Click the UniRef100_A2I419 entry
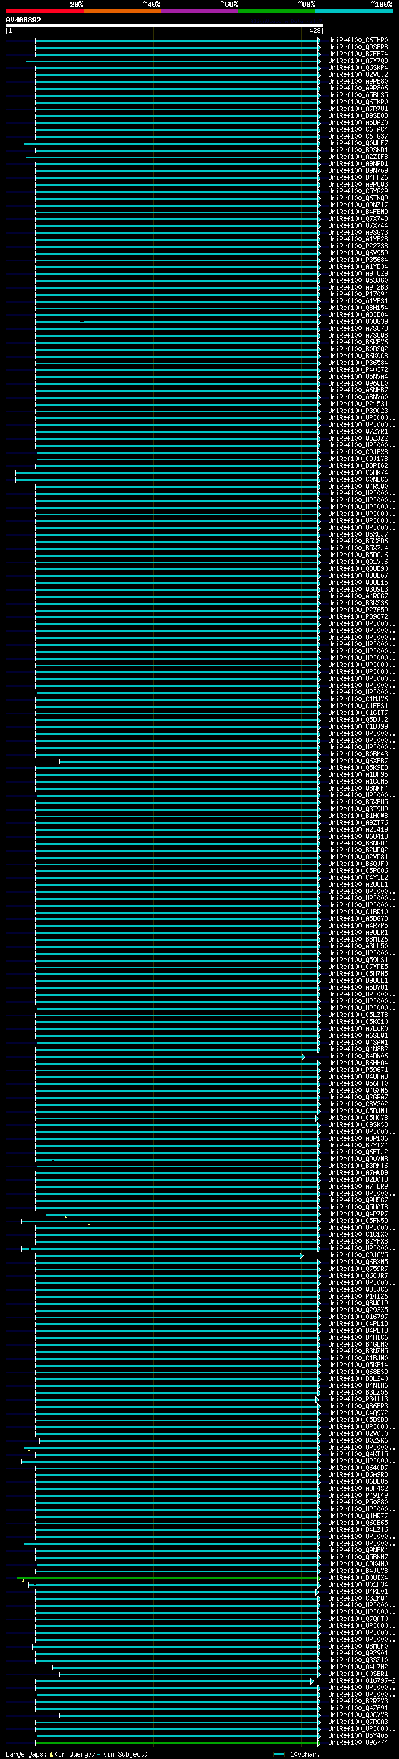399x1759 pixels. (357, 830)
